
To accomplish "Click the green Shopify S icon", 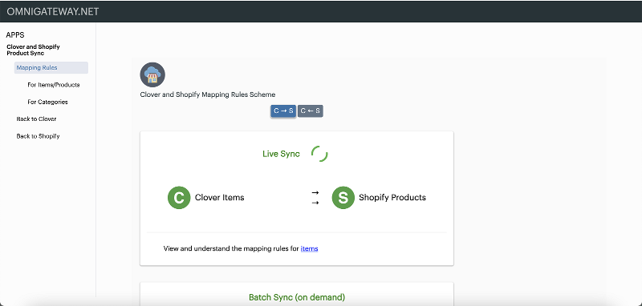I will (343, 198).
